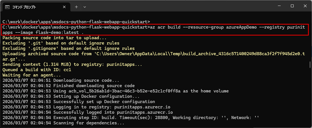Click the 'Queued a build with ID: cc1' line
This screenshot has width=312, height=128.
point(37,70)
